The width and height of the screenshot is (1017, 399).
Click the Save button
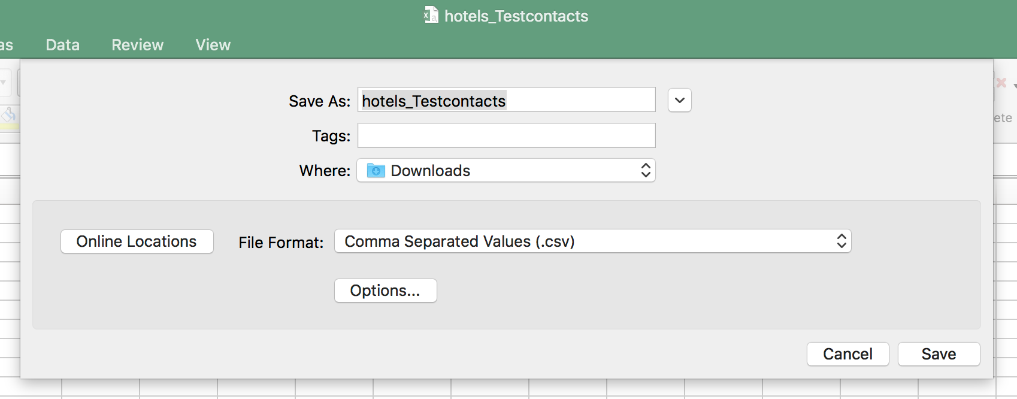pos(939,354)
